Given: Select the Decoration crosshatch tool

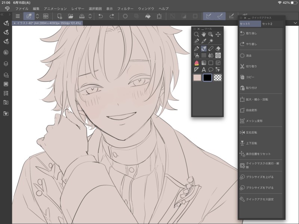Looking at the screenshot, I should tap(218, 55).
